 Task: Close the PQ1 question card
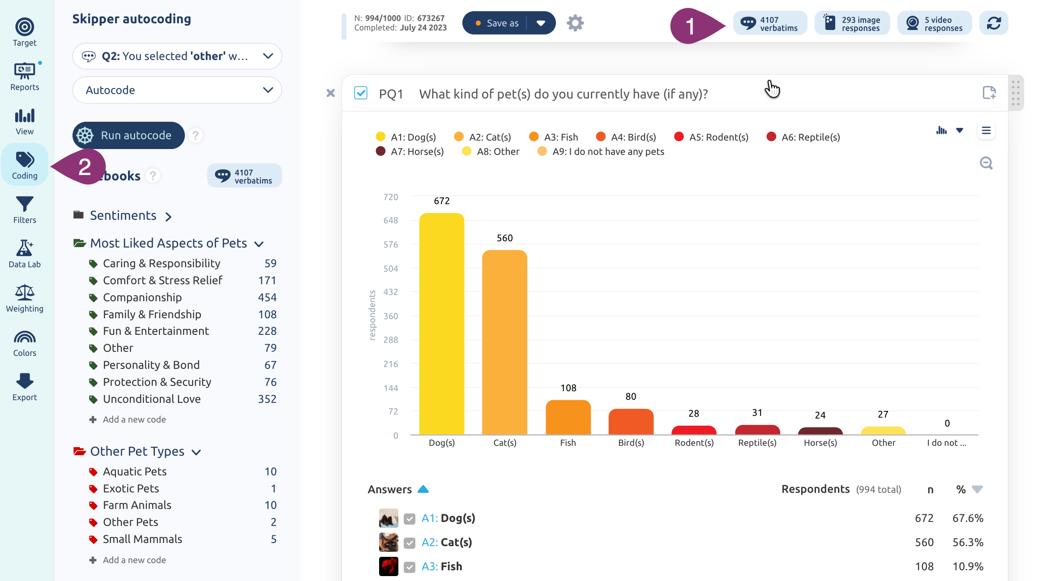[330, 93]
